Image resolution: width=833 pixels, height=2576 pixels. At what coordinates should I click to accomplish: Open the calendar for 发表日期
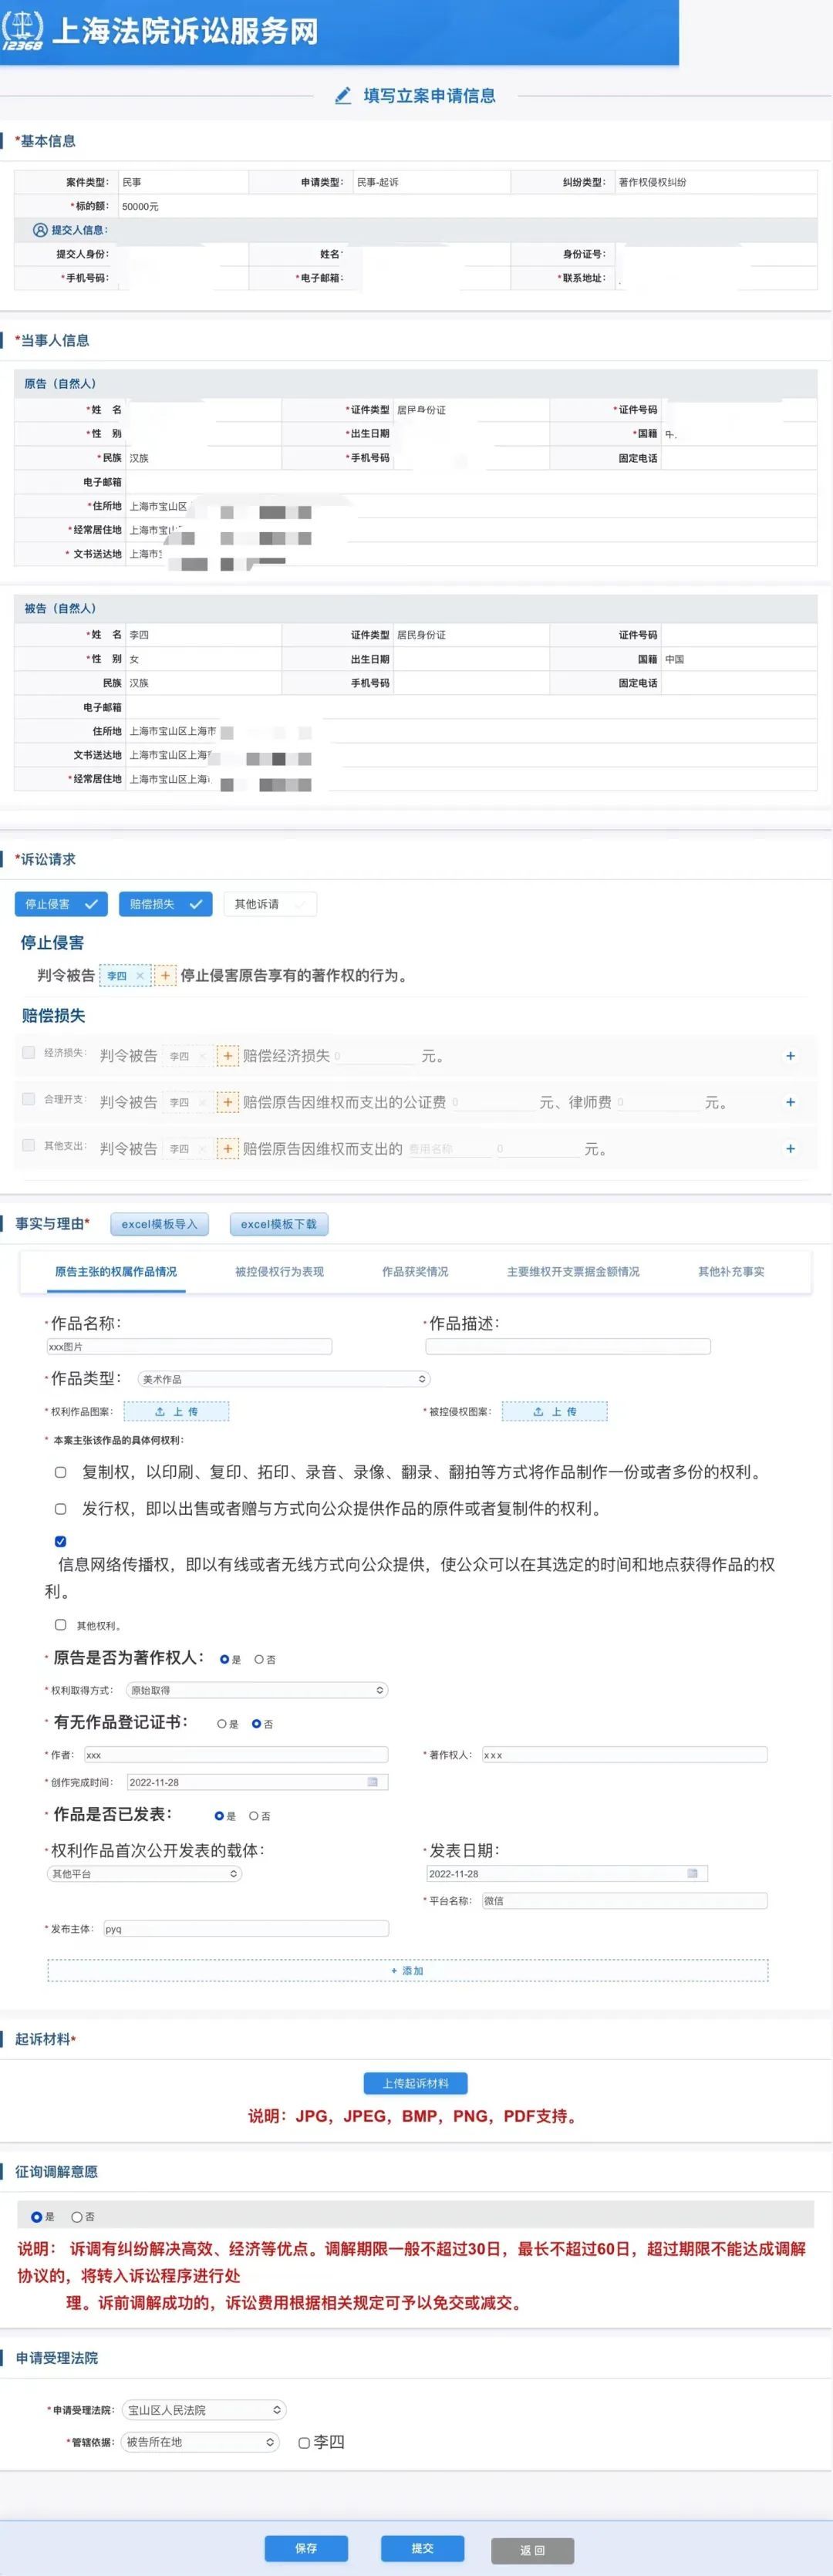point(692,1873)
